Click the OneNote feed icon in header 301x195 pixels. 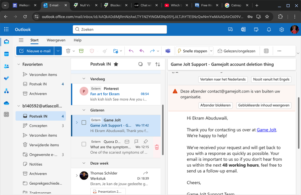point(243,29)
